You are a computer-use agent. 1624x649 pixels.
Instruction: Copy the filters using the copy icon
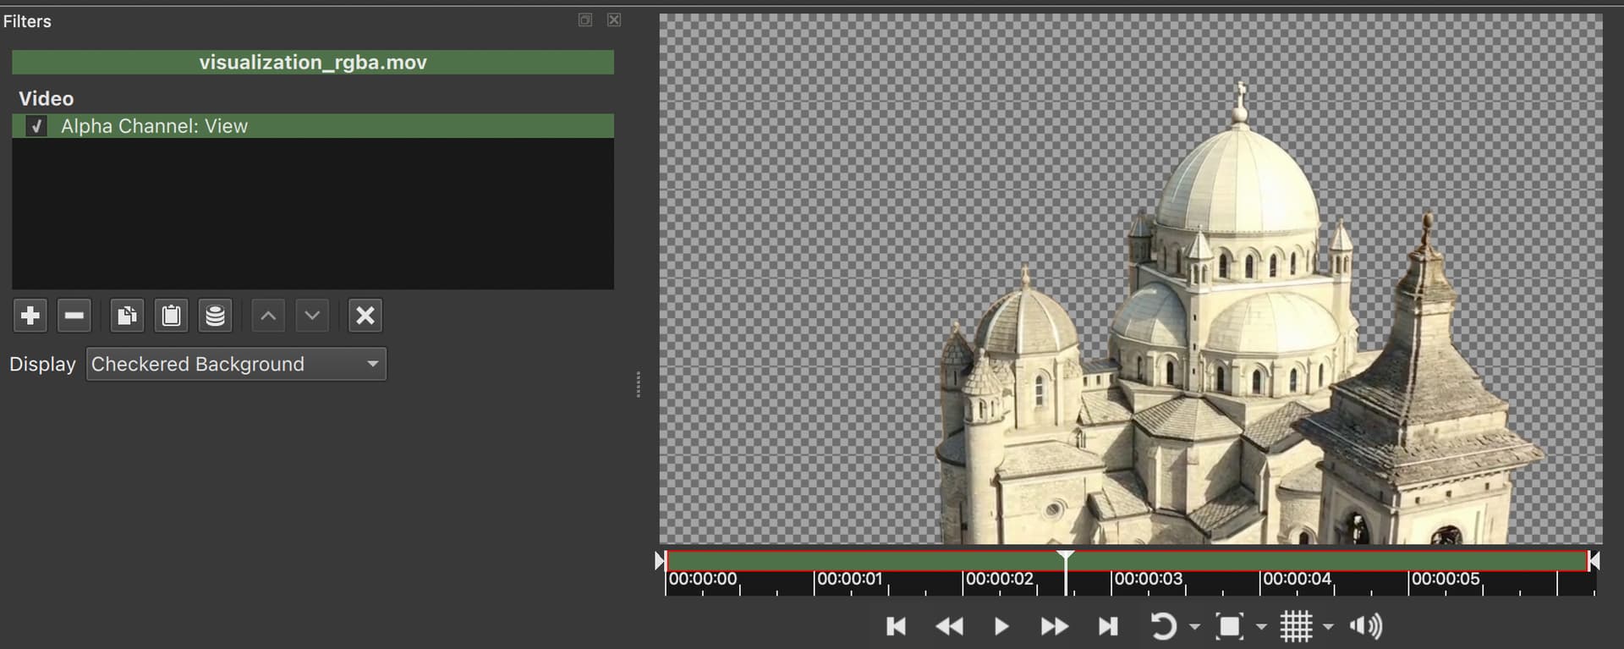point(127,316)
